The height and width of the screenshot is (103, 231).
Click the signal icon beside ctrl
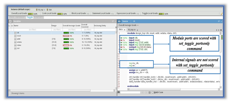click(x=15, y=48)
